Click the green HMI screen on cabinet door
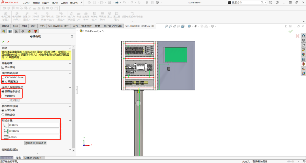This screenshot has width=306, height=163. click(176, 55)
